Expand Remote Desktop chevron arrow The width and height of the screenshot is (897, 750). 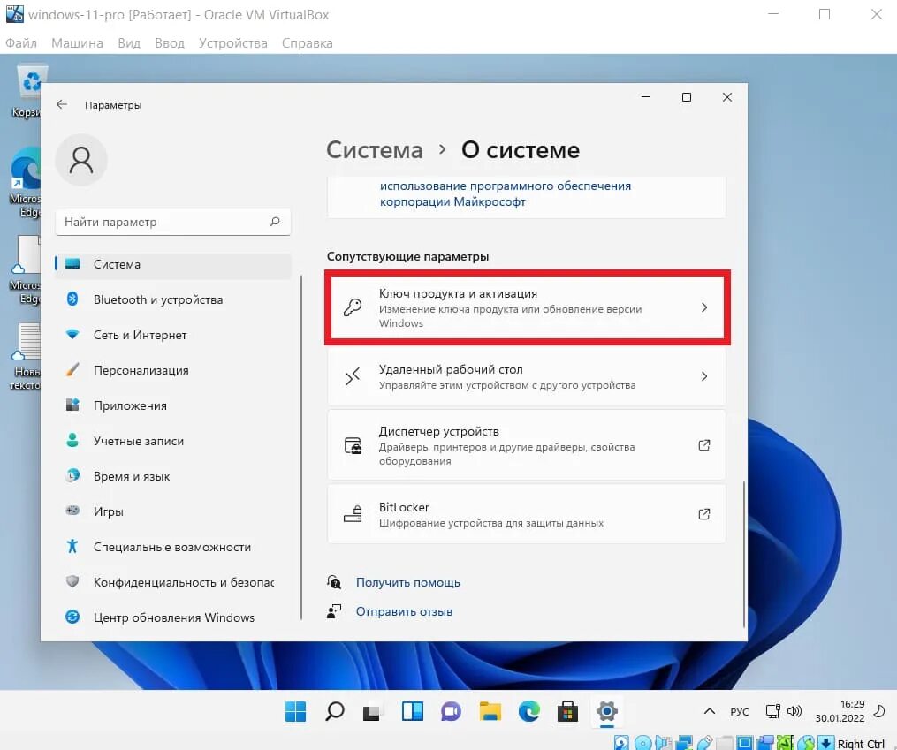coord(704,376)
